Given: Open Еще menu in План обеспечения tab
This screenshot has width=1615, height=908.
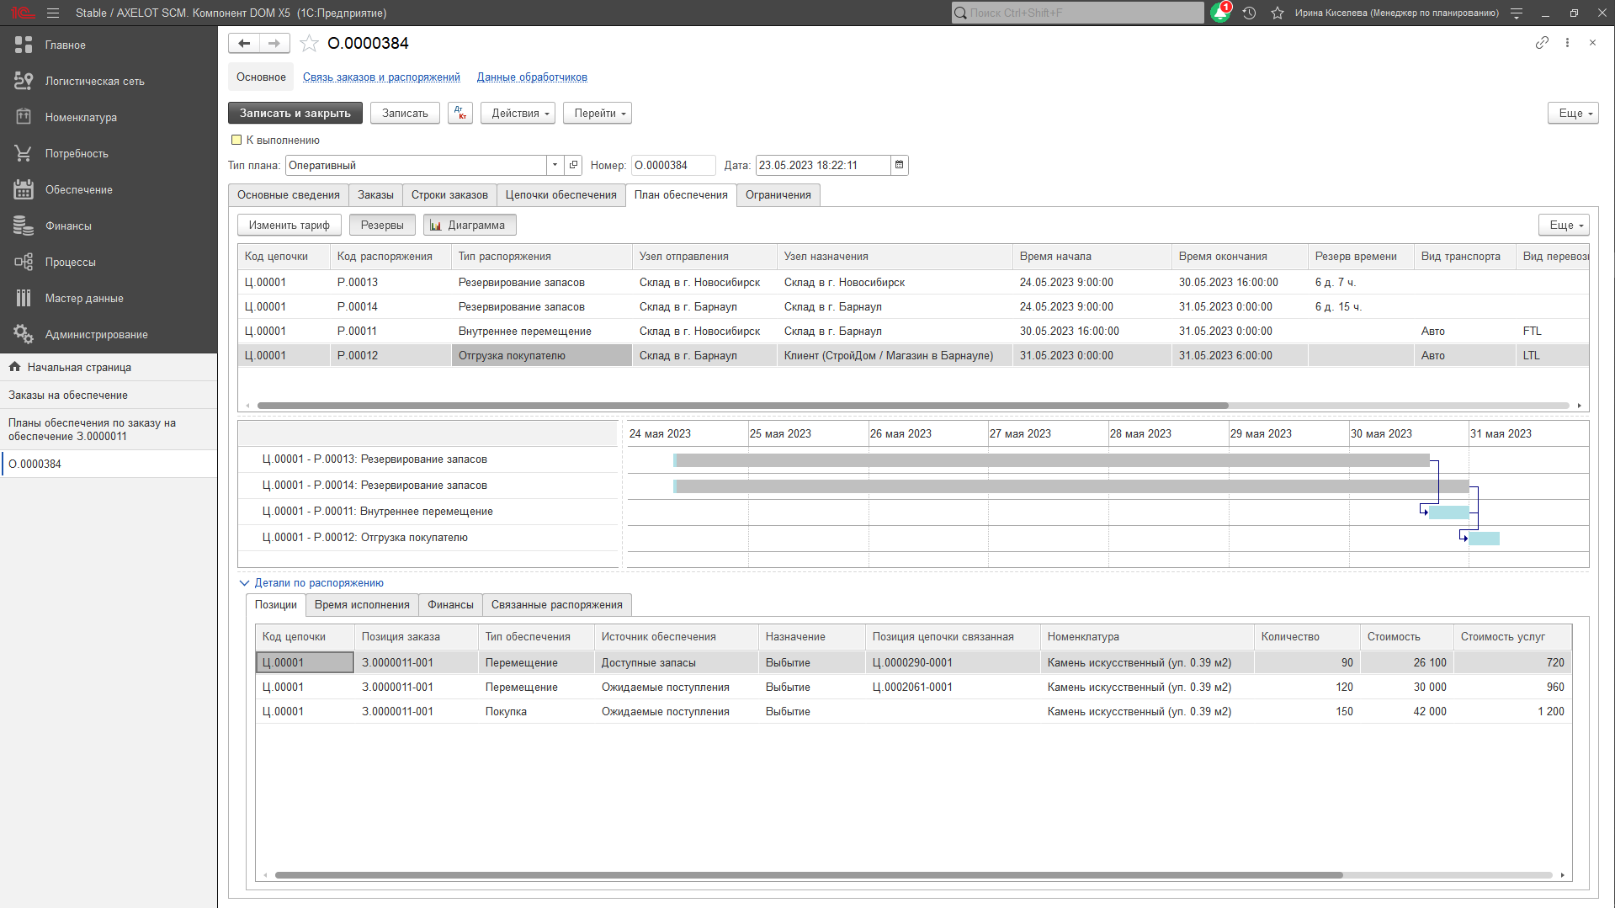Looking at the screenshot, I should [1564, 225].
